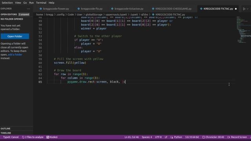Click KREGGSCODE-TICTAC.py in breadcrumb
Screen dimensions: 251x141
click(170, 14)
